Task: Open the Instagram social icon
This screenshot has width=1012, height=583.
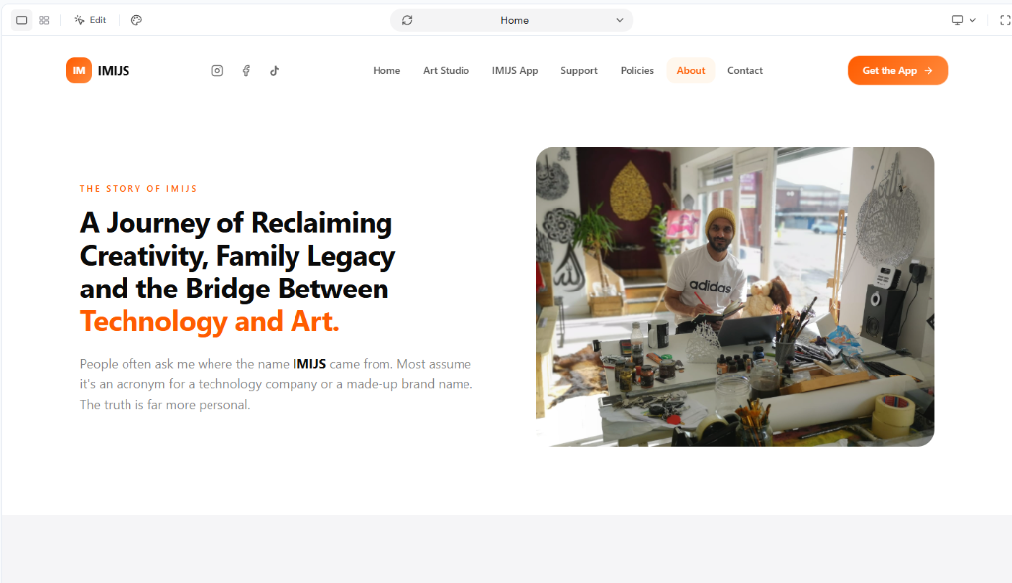Action: pos(217,71)
